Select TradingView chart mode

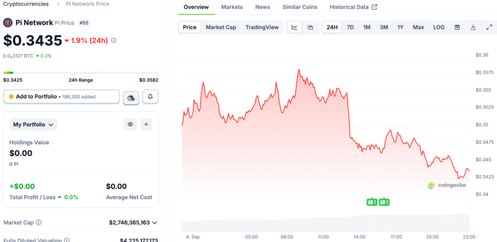[262, 27]
